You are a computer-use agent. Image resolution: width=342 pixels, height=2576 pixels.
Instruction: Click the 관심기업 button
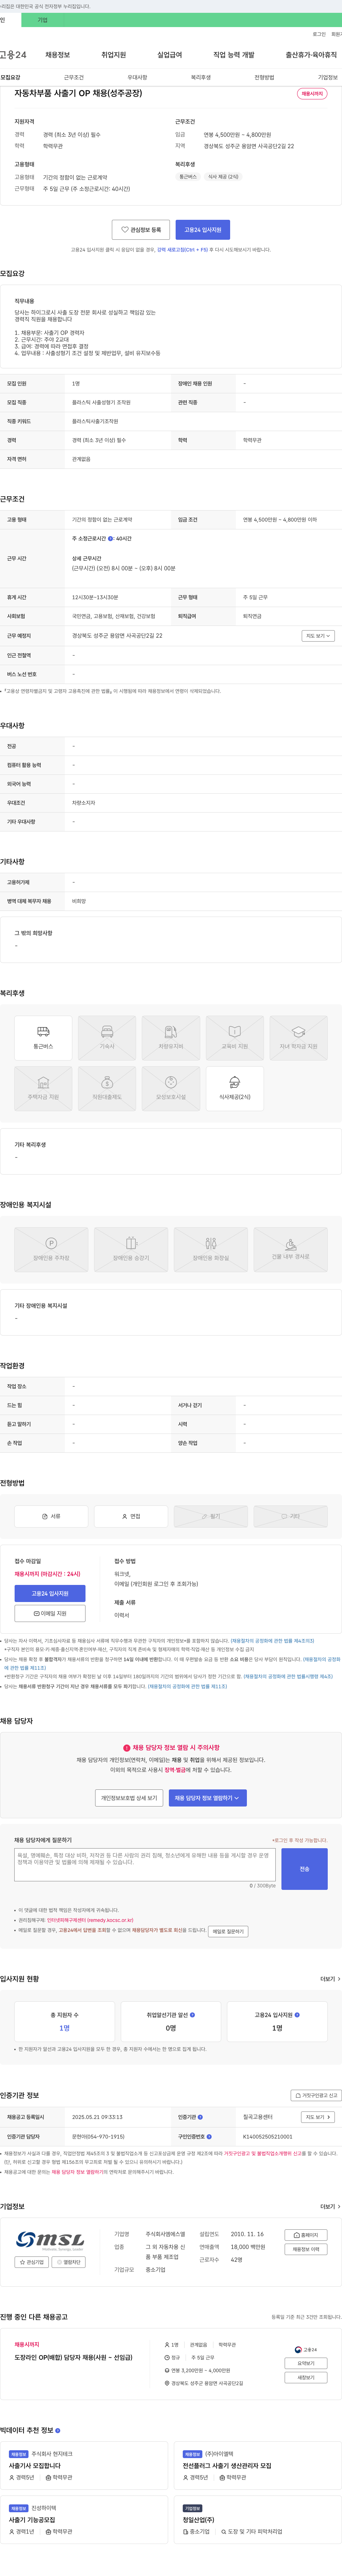click(32, 2262)
